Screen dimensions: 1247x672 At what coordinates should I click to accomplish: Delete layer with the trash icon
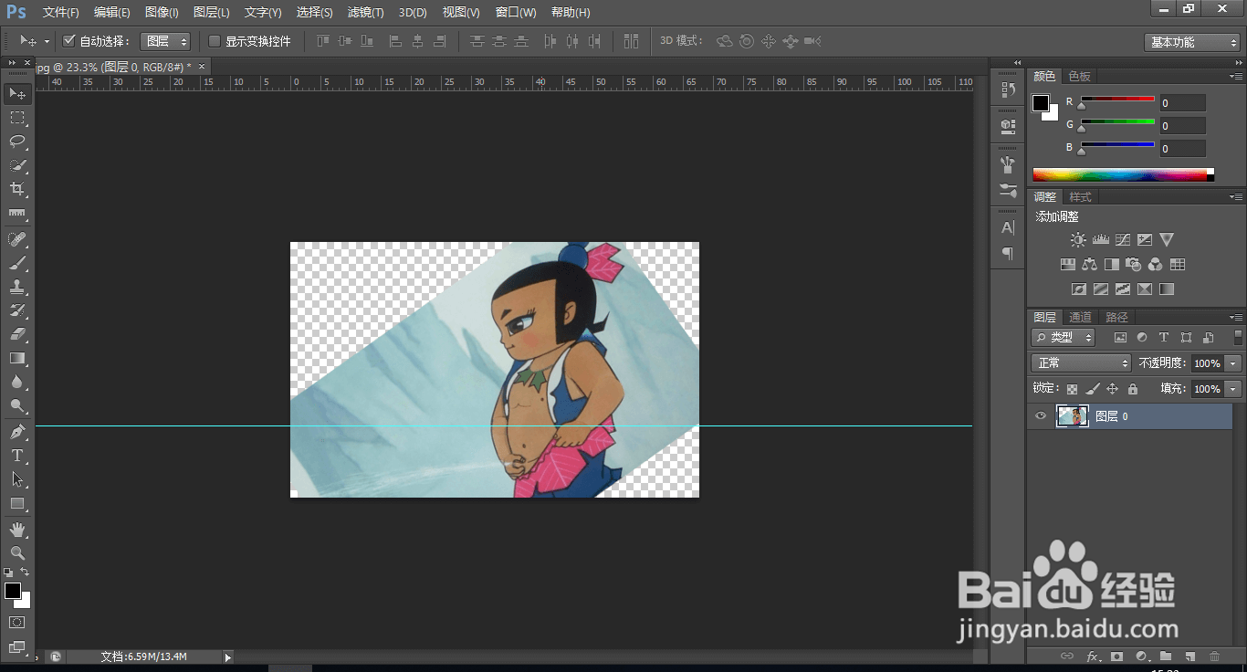pos(1214,656)
